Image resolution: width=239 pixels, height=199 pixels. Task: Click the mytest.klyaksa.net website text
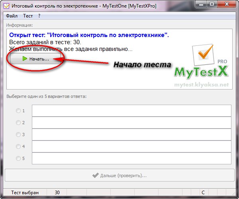coord(202,85)
